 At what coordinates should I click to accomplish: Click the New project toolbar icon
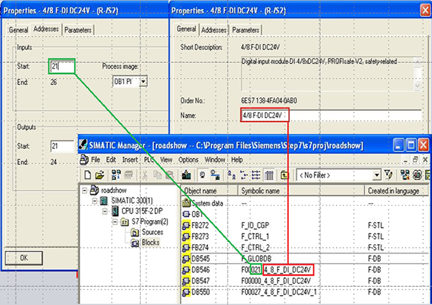[x=88, y=175]
